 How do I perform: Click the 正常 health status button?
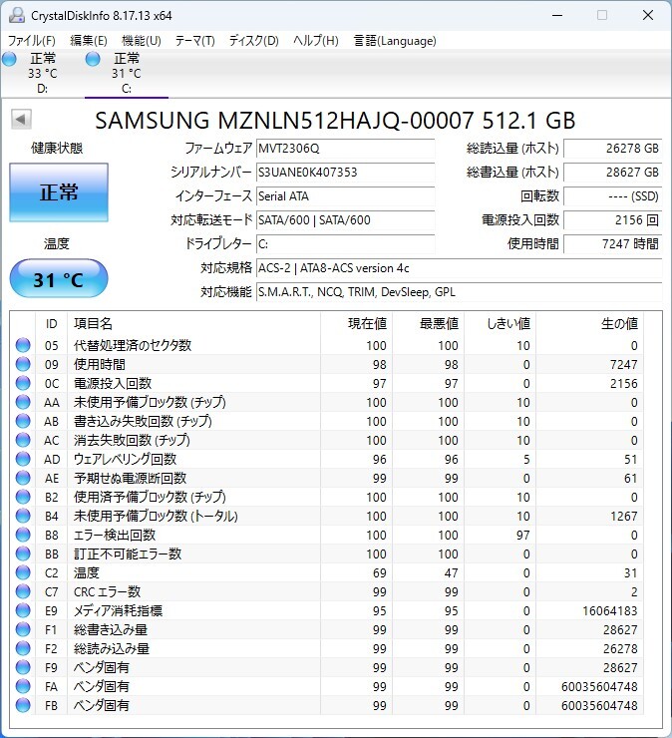coord(59,192)
